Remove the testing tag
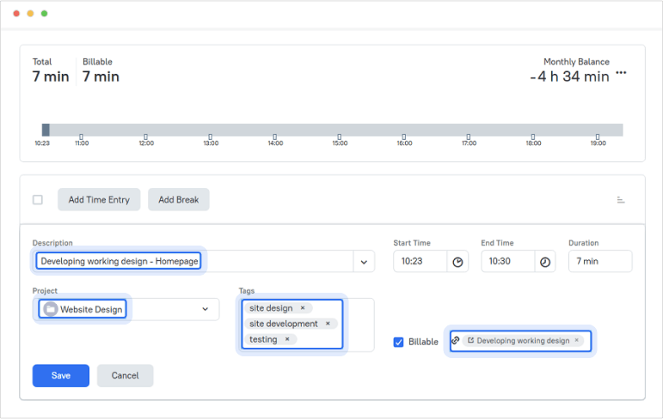Viewport: 663px width, 419px height. [287, 339]
